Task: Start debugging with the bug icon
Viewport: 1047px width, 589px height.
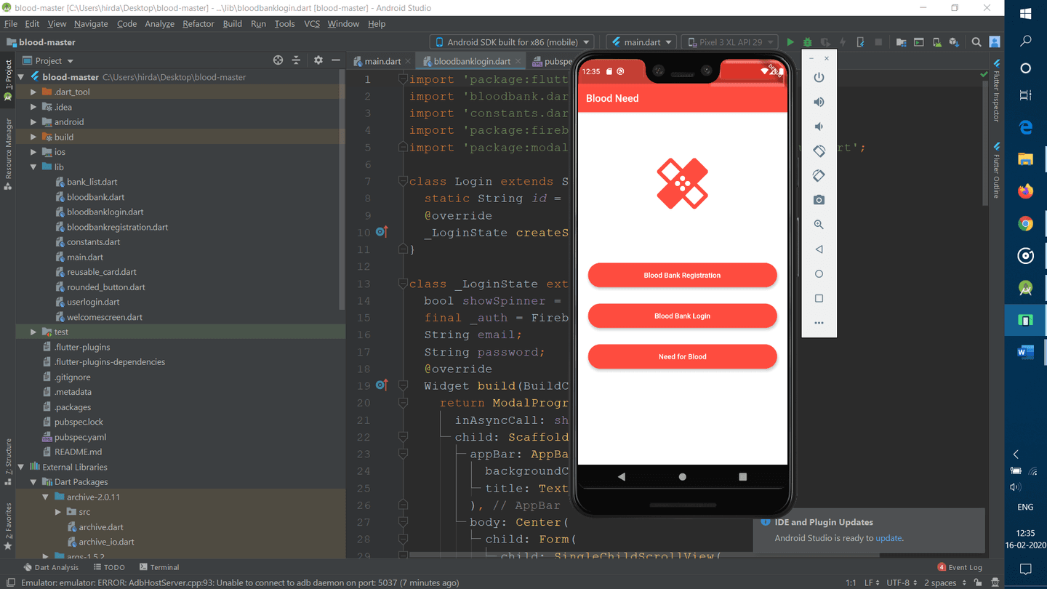Action: (x=807, y=42)
